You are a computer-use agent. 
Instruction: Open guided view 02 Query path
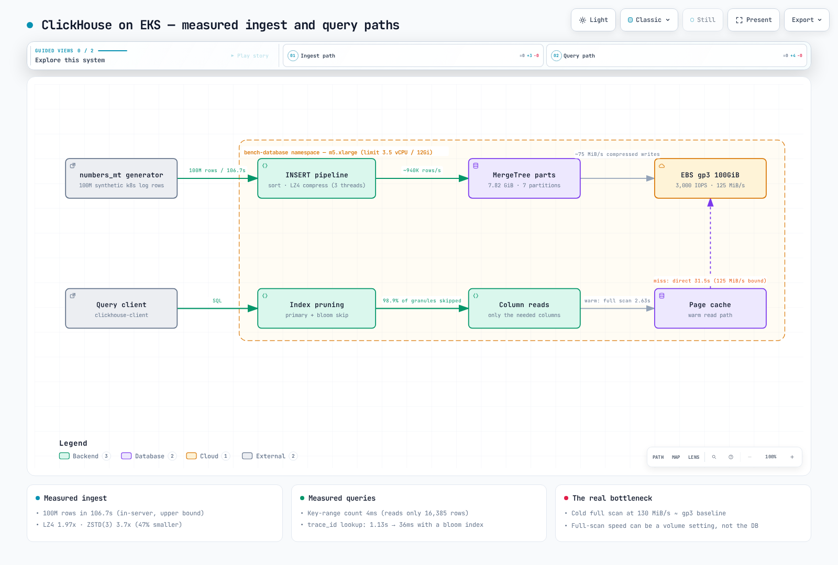(677, 55)
